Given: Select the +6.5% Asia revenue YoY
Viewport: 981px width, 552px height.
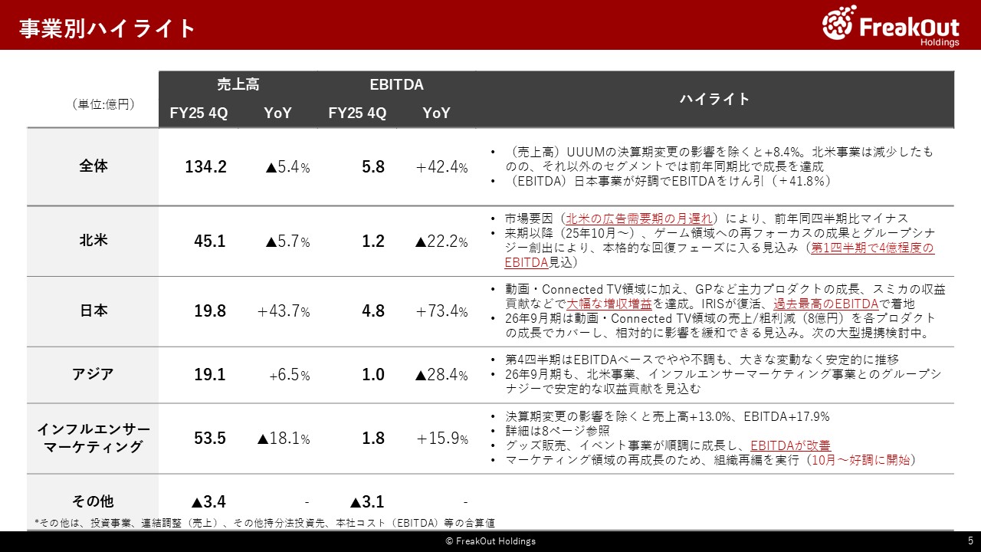Looking at the screenshot, I should click(x=290, y=376).
